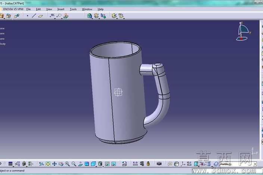263x175 pixels.
Task: Toggle the Hide/Show icon
Action: point(107,164)
